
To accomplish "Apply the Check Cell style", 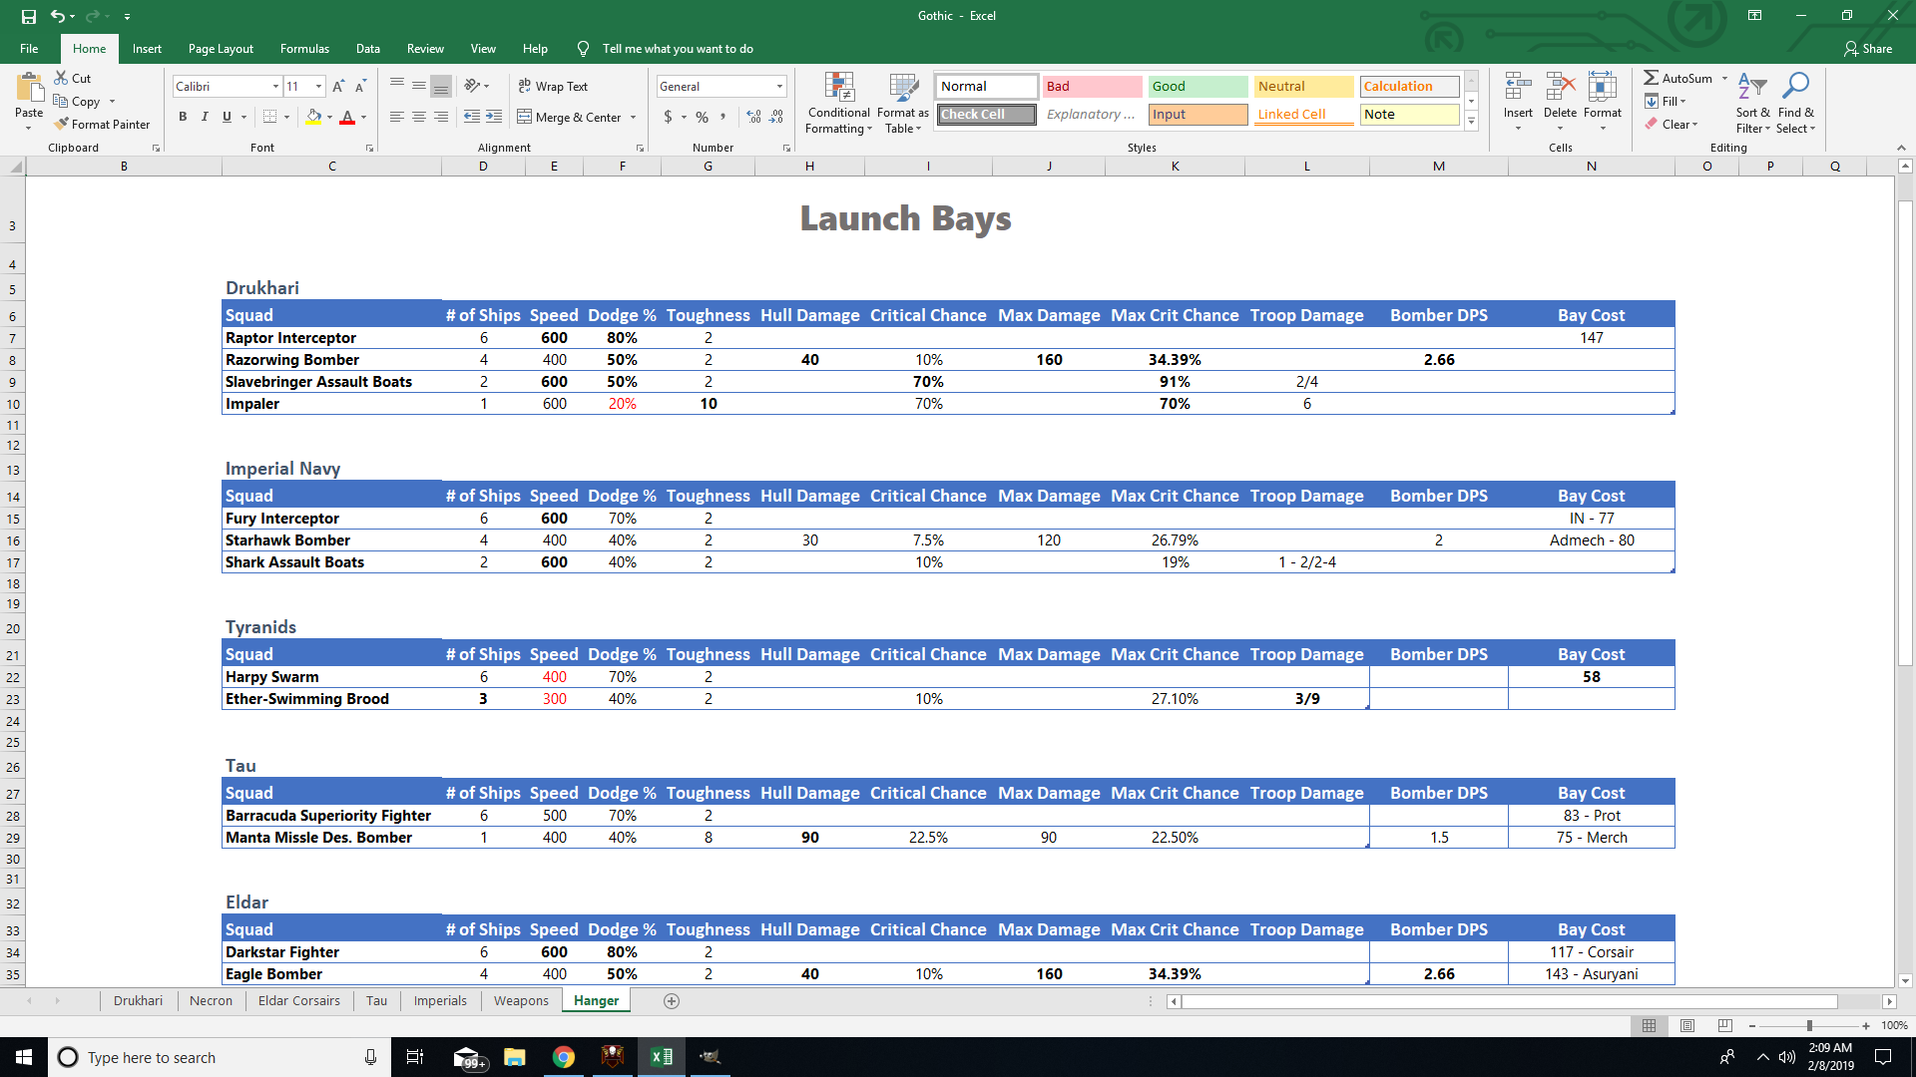I will click(x=986, y=115).
